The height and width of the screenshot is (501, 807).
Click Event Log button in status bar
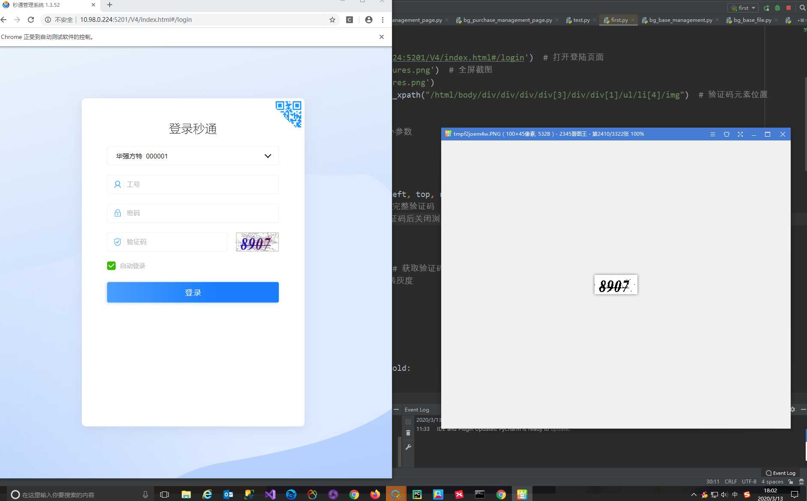click(780, 473)
